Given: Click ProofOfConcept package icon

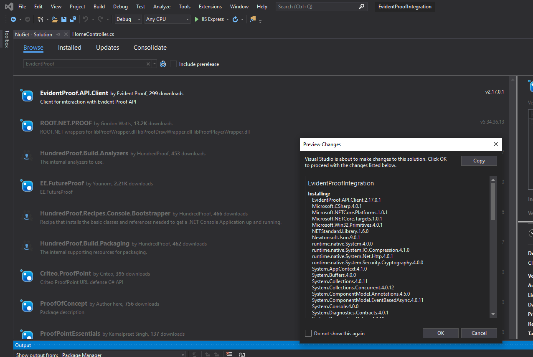Looking at the screenshot, I should 27,306.
